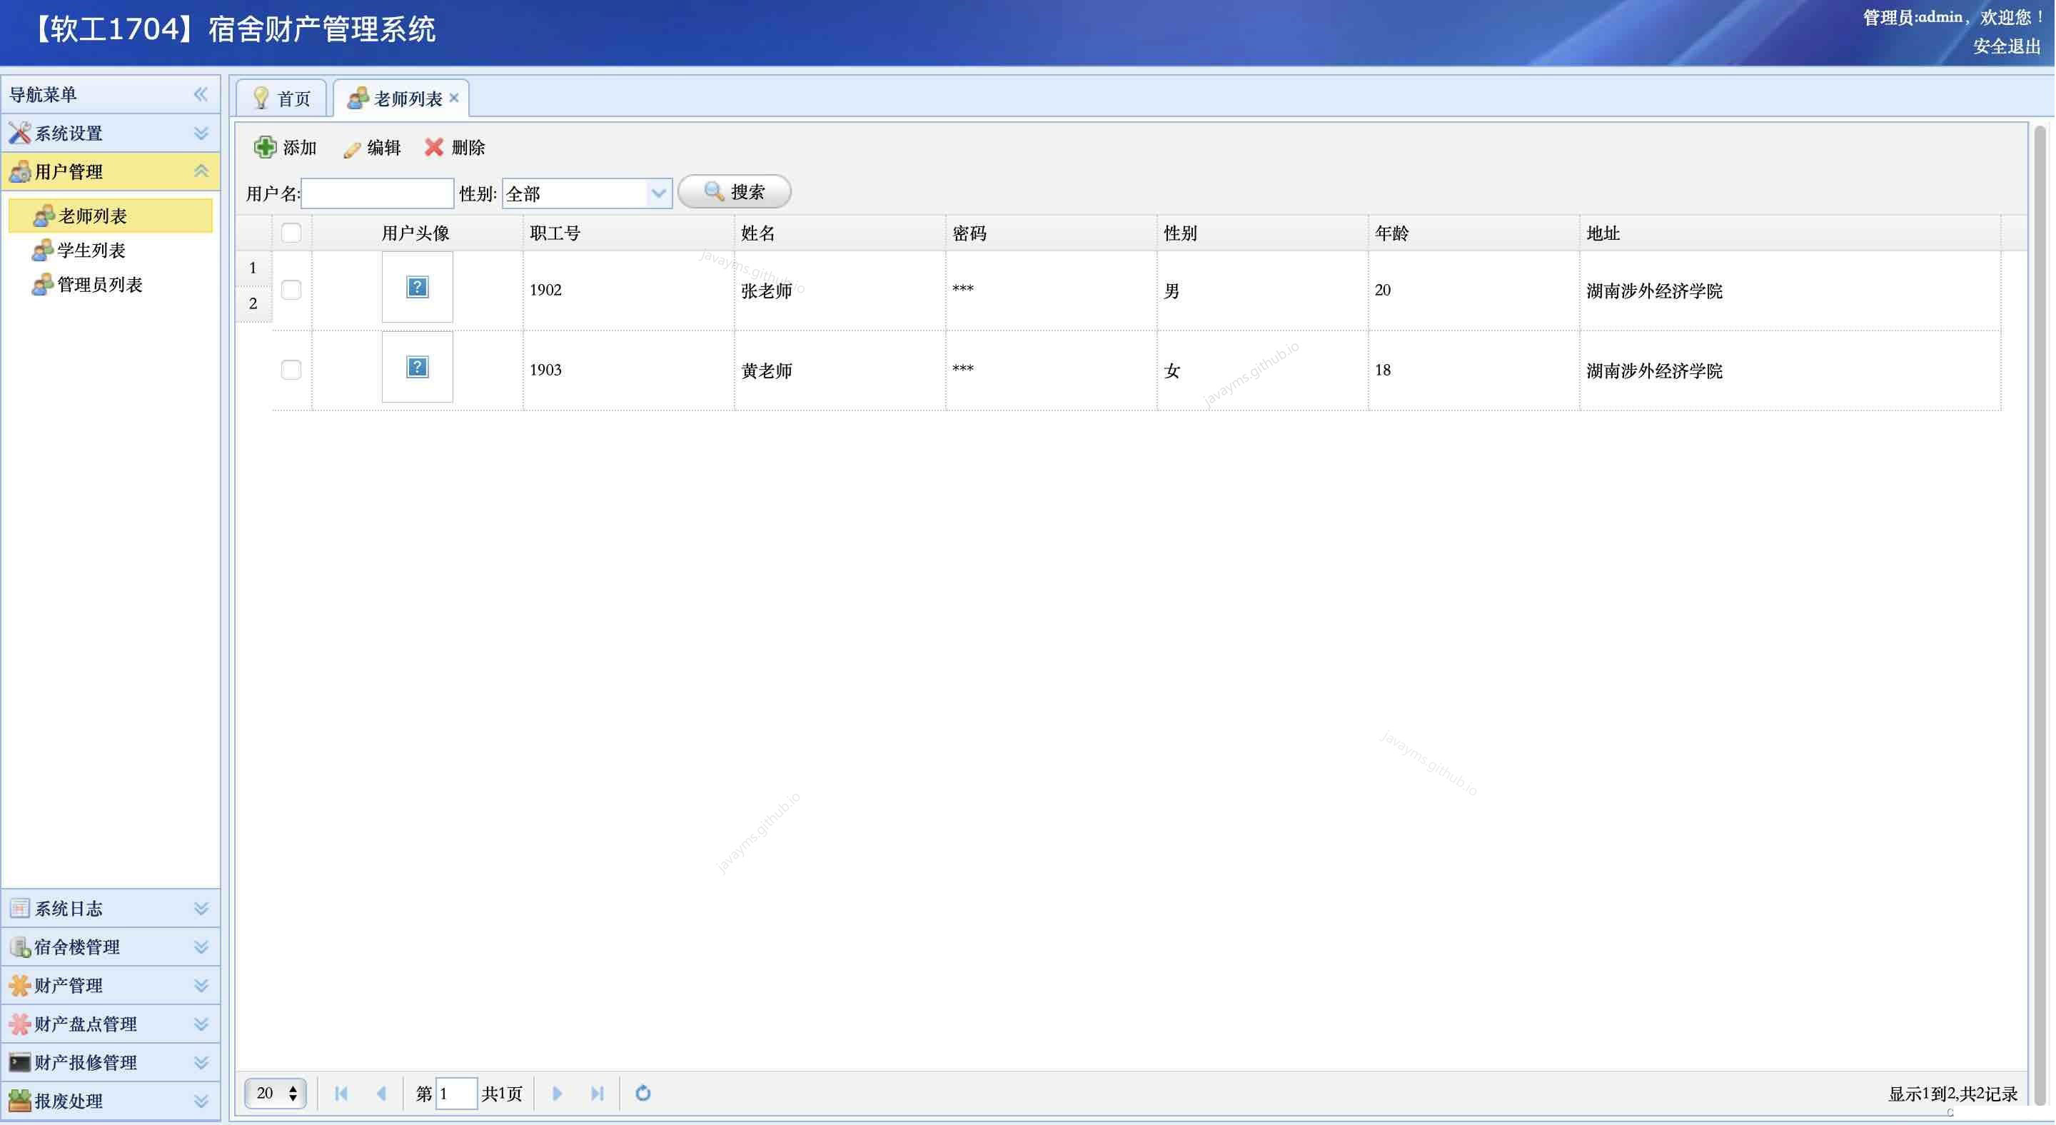Click the refresh icon in the pagination bar
The height and width of the screenshot is (1125, 2056).
[x=643, y=1093]
